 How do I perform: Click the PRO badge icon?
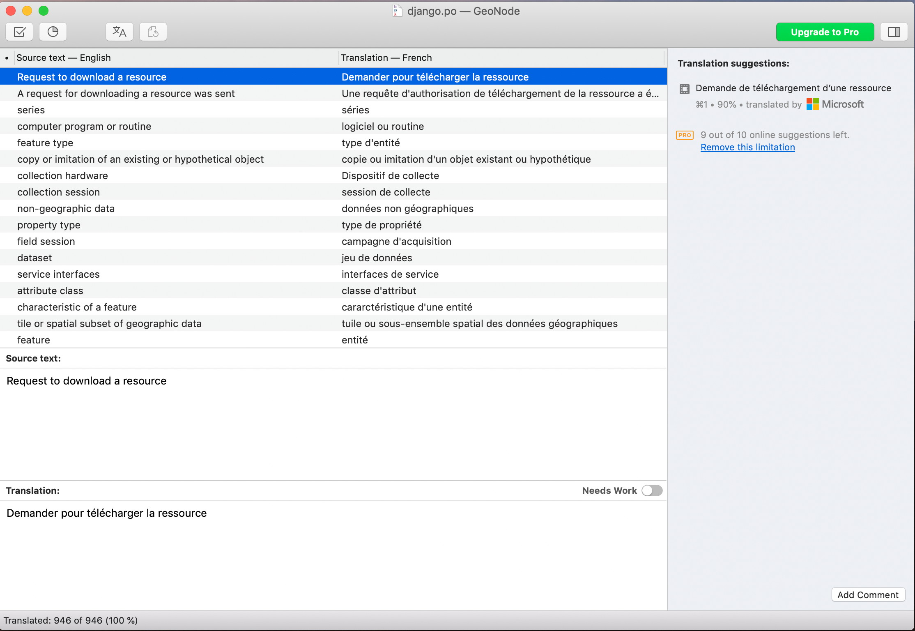(x=685, y=135)
